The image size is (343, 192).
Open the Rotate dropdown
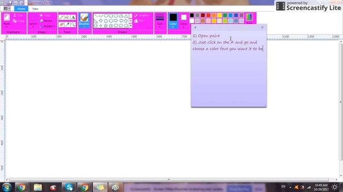(47, 26)
